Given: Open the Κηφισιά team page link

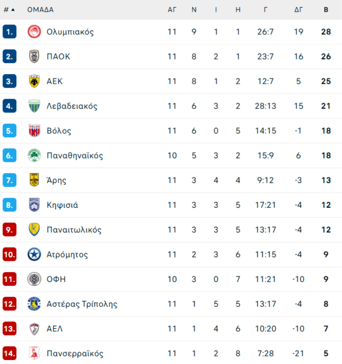Looking at the screenshot, I should click(x=62, y=205).
